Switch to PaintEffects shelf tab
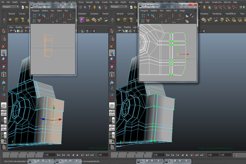This screenshot has width=246, height=164. [x=230, y=14]
